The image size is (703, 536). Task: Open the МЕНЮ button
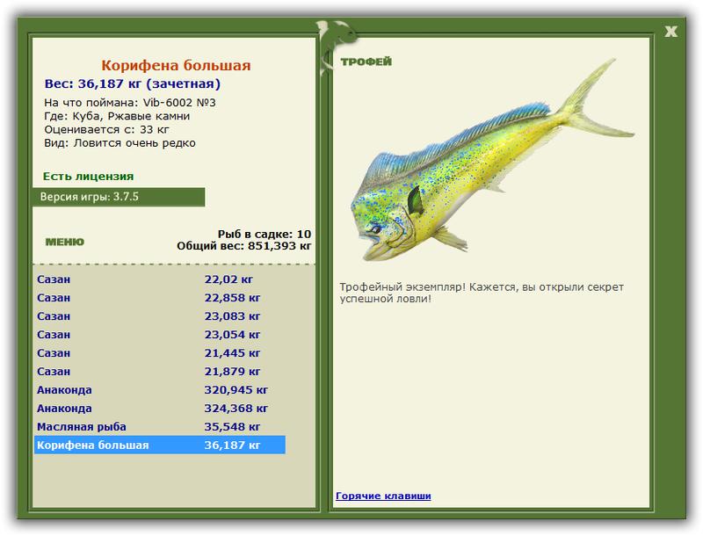point(64,242)
